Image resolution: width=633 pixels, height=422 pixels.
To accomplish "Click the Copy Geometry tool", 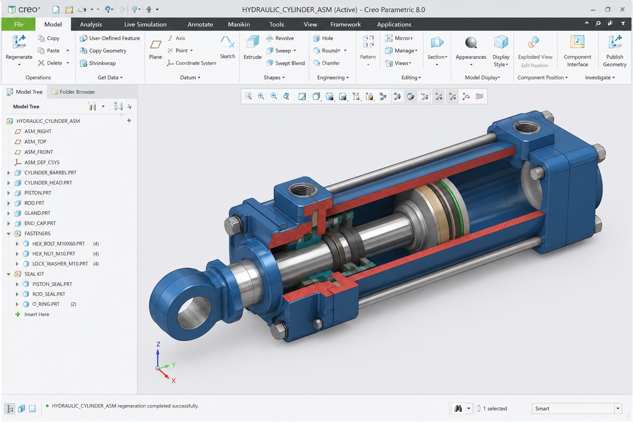I will [103, 51].
